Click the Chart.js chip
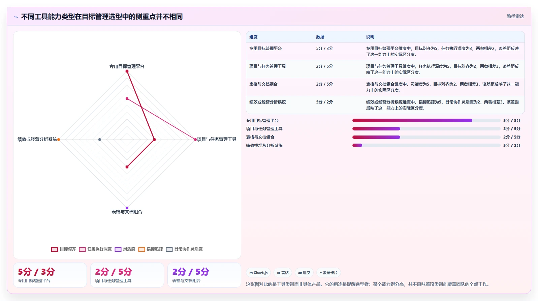 point(258,273)
